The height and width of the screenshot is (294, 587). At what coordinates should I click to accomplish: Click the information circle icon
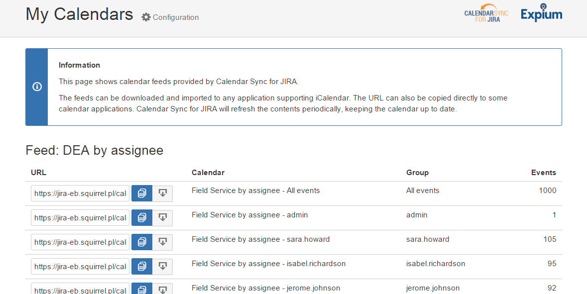(x=37, y=87)
